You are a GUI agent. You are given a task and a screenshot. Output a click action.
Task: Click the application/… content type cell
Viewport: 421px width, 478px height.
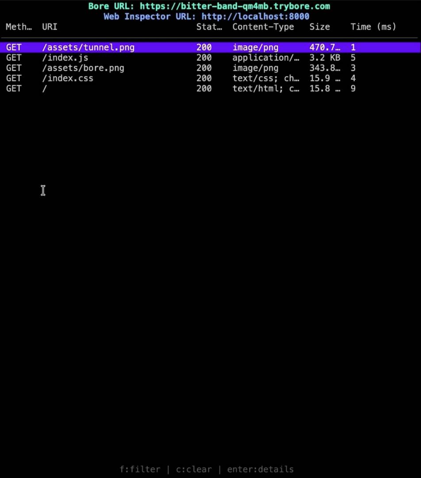pyautogui.click(x=266, y=58)
